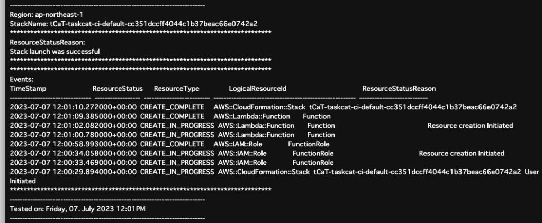Click the ResourceStatusReason heading above success message

[47, 42]
